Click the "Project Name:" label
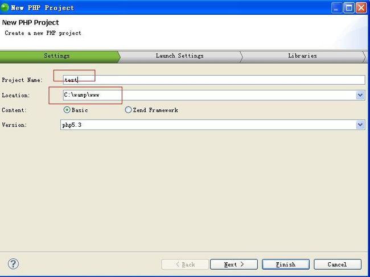Screen dimensions: 370x277 click(22, 80)
